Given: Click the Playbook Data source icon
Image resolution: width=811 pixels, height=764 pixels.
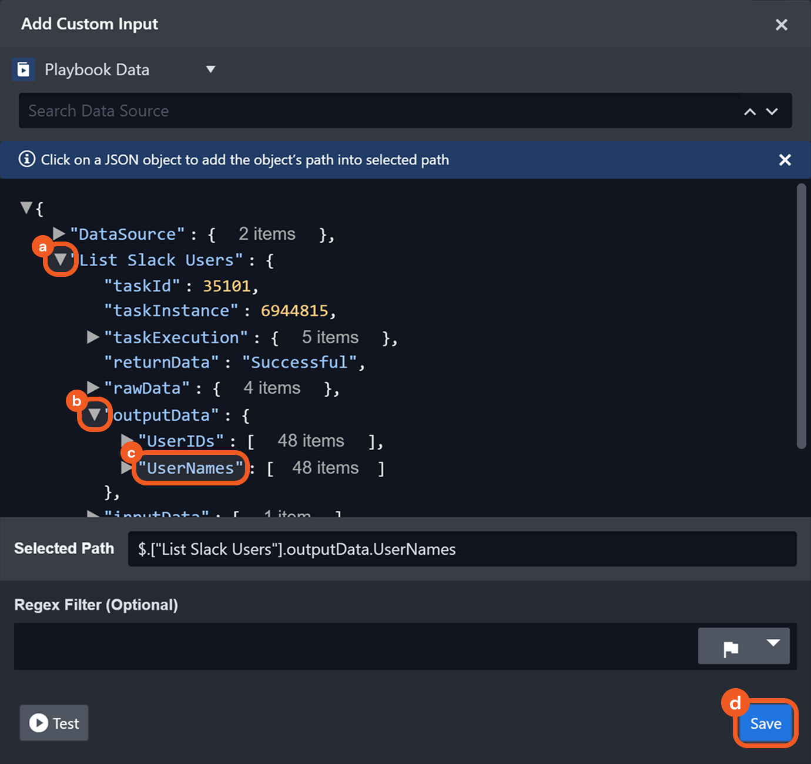Looking at the screenshot, I should pyautogui.click(x=24, y=70).
